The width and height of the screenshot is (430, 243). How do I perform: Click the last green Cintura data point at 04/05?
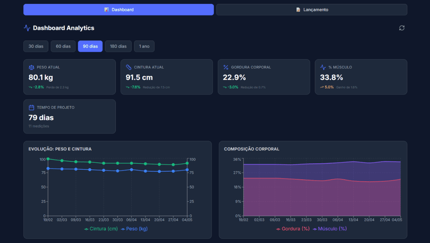click(x=187, y=163)
